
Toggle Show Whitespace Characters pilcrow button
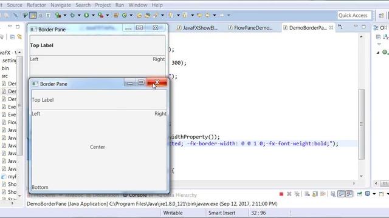(48, 15)
